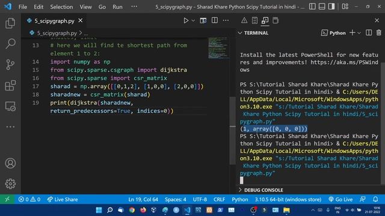The width and height of the screenshot is (385, 216).
Task: Change indentation via Spaces: 4
Action: (175, 199)
